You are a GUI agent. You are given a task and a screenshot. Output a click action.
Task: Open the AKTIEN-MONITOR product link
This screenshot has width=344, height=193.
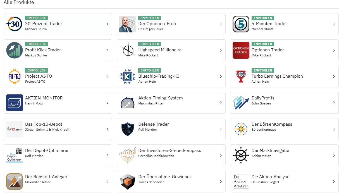(44, 98)
